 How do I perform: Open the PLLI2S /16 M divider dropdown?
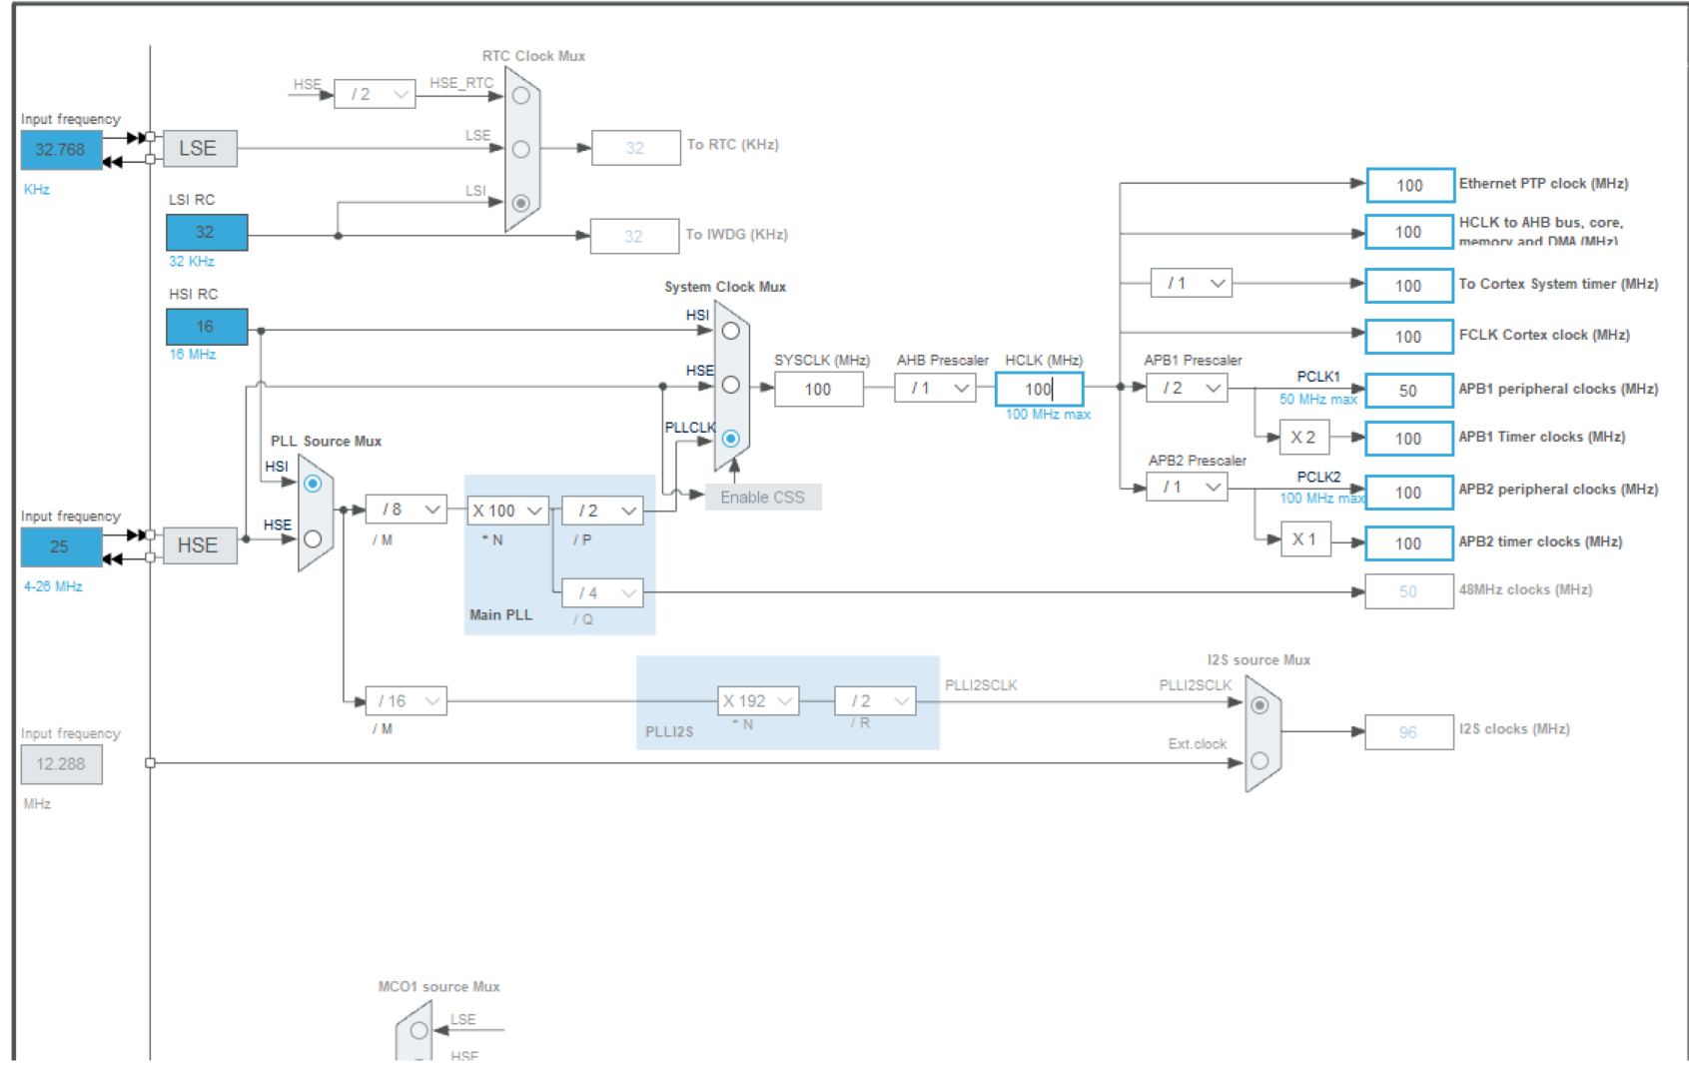click(x=406, y=701)
